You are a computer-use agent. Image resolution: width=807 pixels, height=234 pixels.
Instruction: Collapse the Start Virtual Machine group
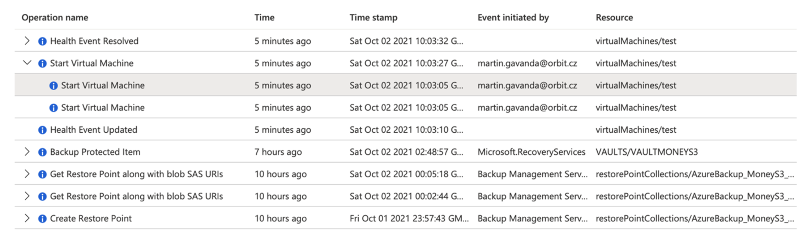(27, 63)
